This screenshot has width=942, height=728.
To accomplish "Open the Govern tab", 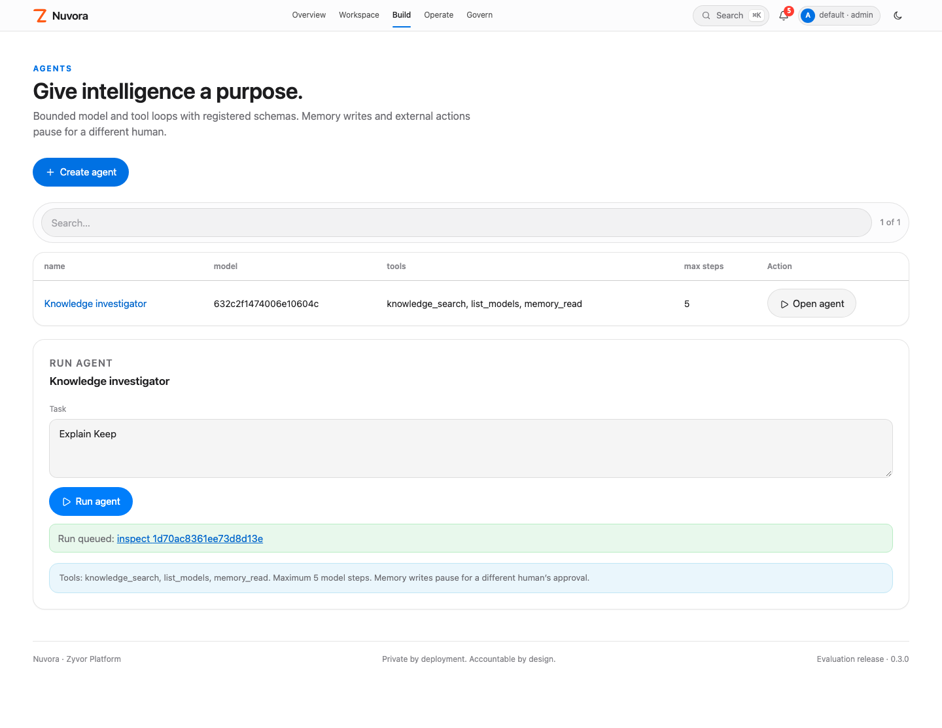I will pyautogui.click(x=480, y=15).
